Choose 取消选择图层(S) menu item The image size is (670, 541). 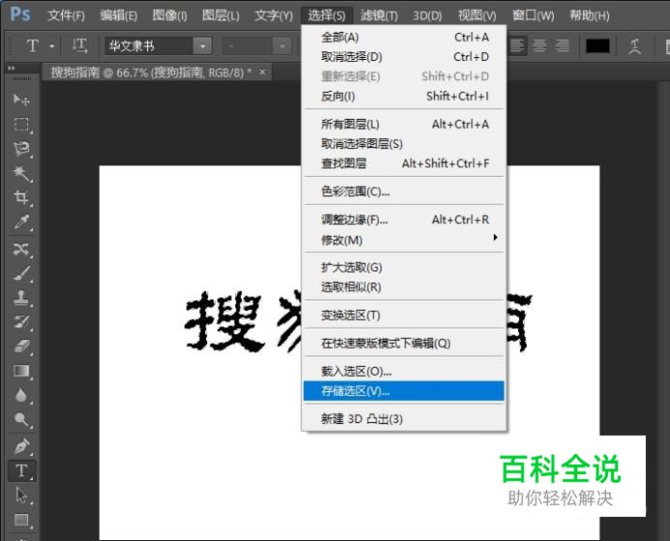point(404,144)
